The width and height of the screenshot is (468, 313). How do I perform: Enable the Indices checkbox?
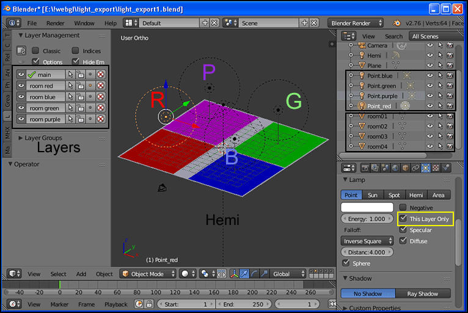coord(75,51)
